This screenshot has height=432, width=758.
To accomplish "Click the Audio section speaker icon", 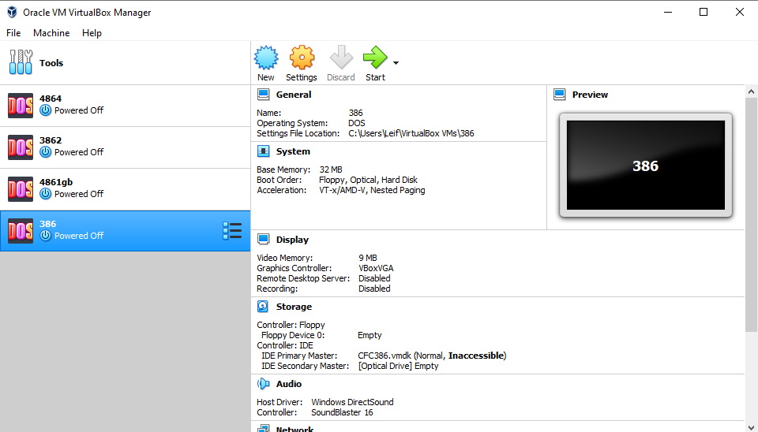I will point(264,384).
